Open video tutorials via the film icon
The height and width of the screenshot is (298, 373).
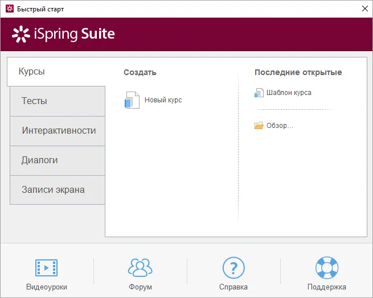[x=47, y=267]
